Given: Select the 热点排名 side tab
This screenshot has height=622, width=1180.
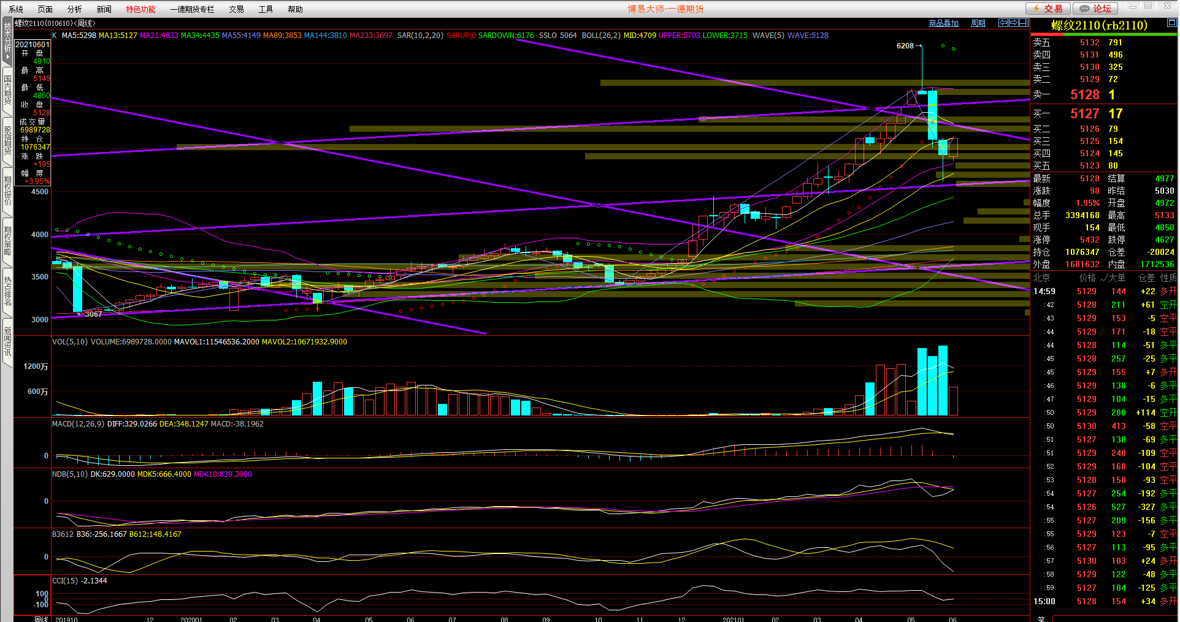Looking at the screenshot, I should click(x=7, y=291).
